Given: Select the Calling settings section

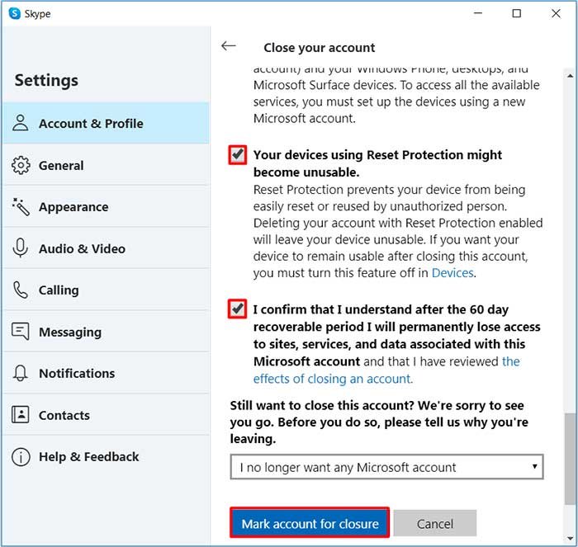Looking at the screenshot, I should 106,290.
